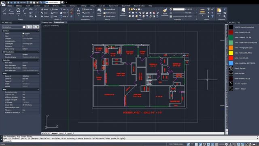This screenshot has height=146, width=259.
Task: Click the Quick Dim tool
Action: point(87,9)
